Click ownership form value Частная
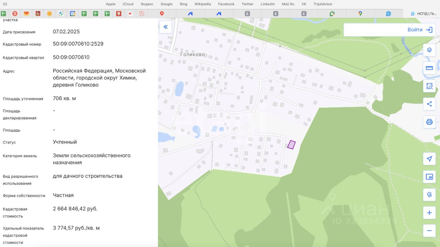 coord(63,195)
